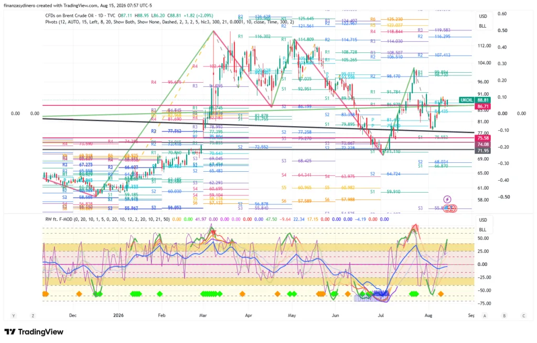Click the 'Mar' label on time axis
Viewport: 537px width, 343px height.
[x=203, y=315]
